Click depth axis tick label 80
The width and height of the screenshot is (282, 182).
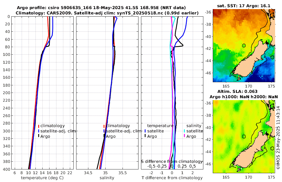(x=8, y=47)
